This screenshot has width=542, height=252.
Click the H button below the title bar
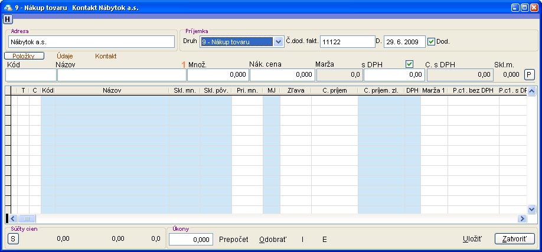(x=8, y=19)
